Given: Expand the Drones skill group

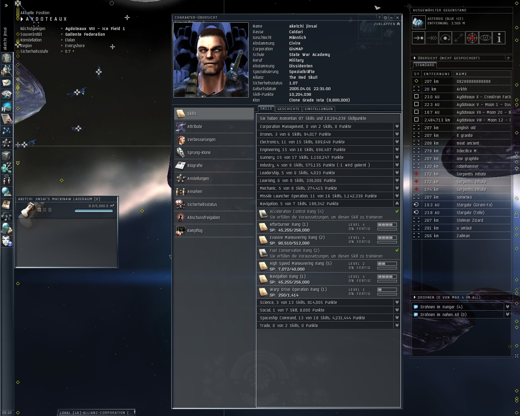Looking at the screenshot, I should [397, 134].
